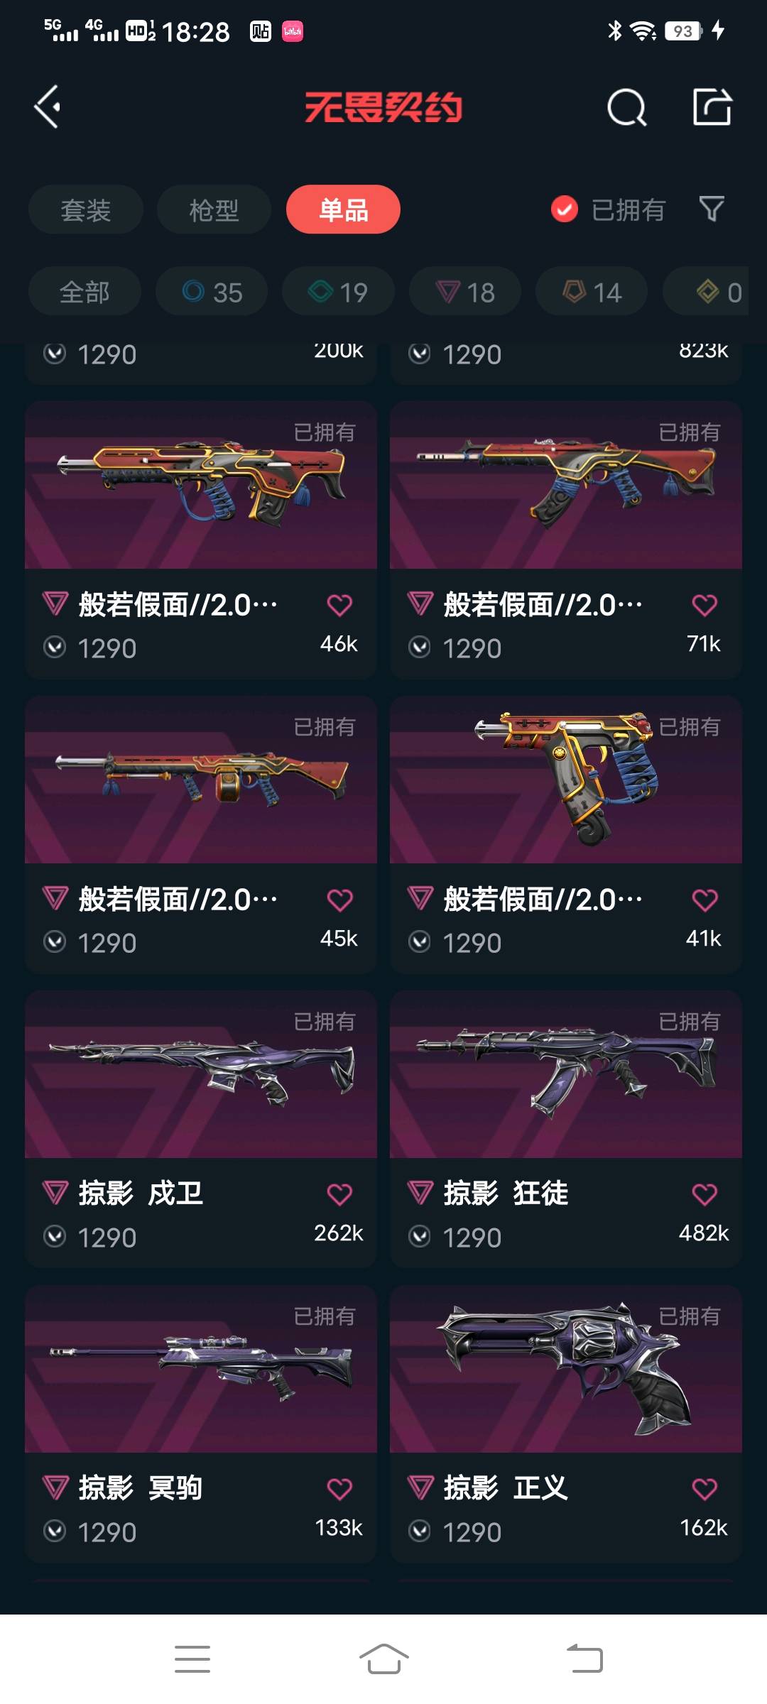Open 掠影 正义 revolver thumbnail
This screenshot has width=767, height=1704.
tap(566, 1369)
